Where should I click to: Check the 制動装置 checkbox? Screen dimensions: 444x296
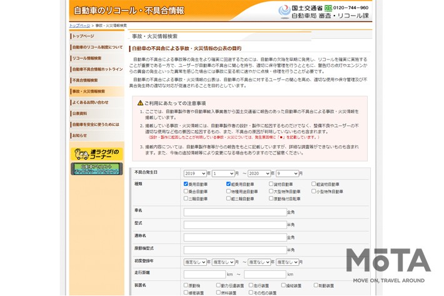pyautogui.click(x=316, y=285)
